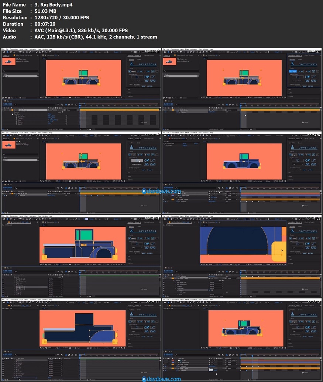Click the Joysticks 'Origin' button in 00:00:48 frame
Viewport: 323px width, 382px height.
click(x=133, y=71)
